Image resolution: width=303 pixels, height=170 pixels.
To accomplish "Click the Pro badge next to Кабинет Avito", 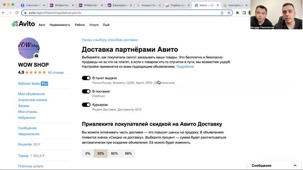I will [x=44, y=84].
